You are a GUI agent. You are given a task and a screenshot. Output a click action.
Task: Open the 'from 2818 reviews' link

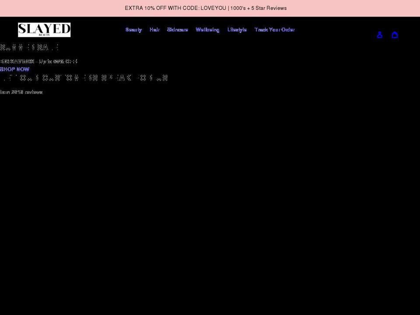pyautogui.click(x=21, y=92)
